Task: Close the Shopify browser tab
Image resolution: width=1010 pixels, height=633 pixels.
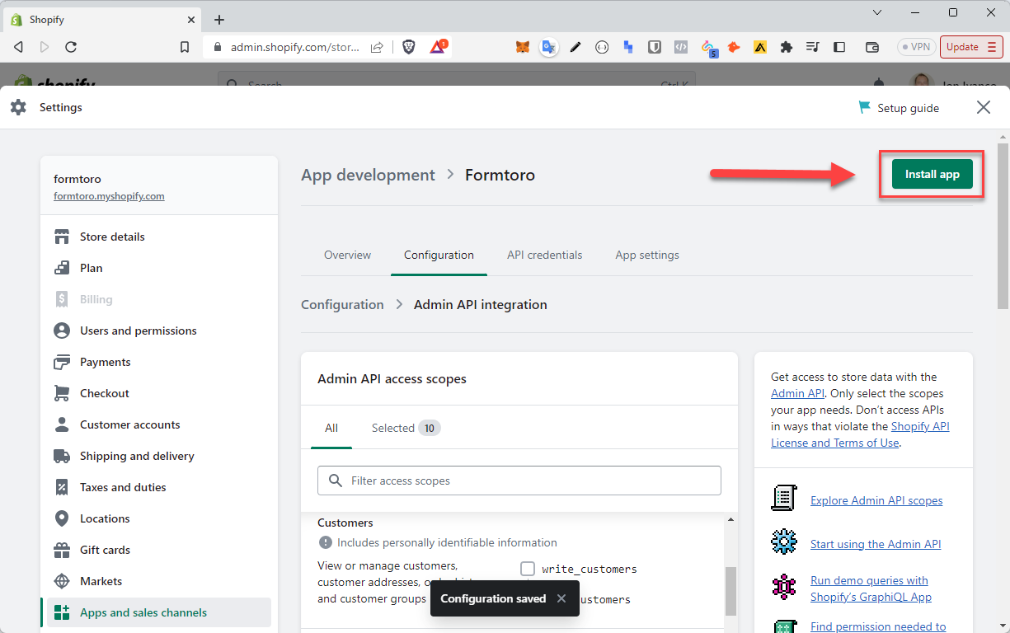Action: 190,19
